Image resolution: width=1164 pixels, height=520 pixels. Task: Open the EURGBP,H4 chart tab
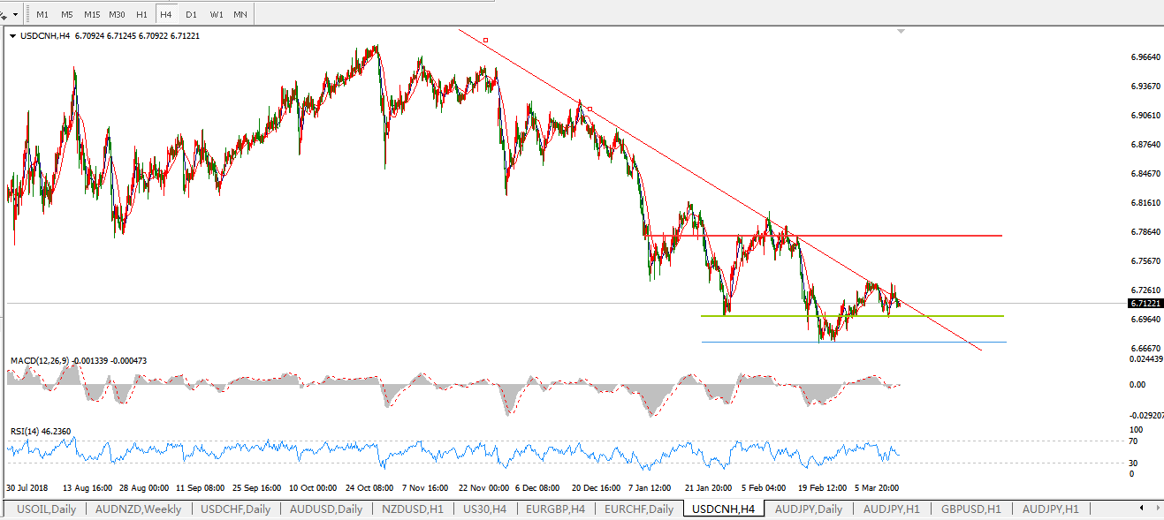[554, 509]
